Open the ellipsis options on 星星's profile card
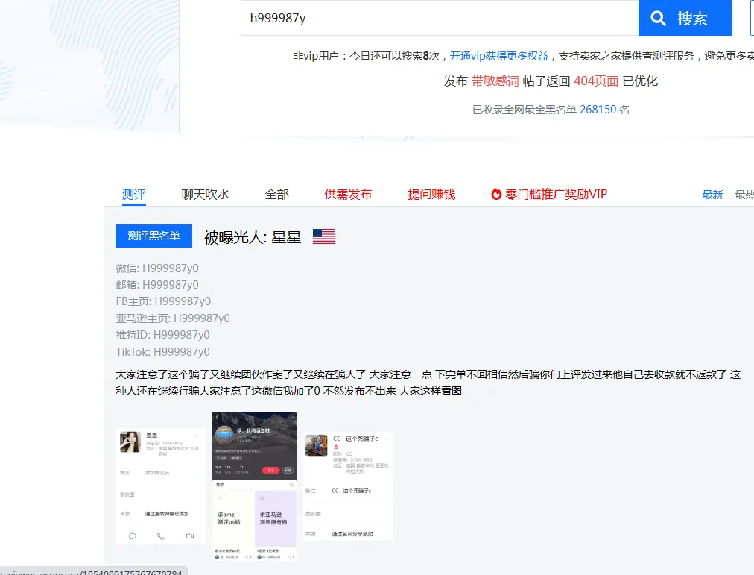 (x=197, y=436)
